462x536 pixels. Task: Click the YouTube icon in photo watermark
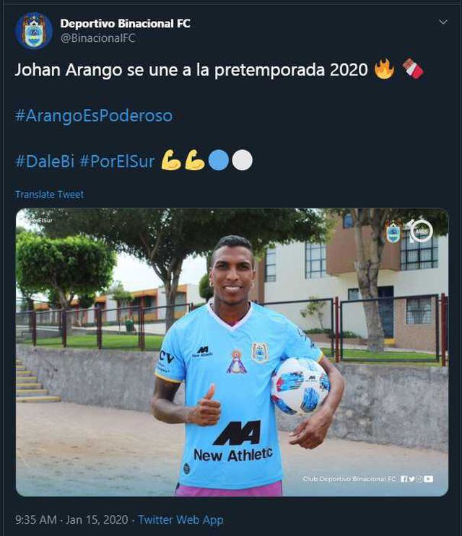(x=429, y=479)
